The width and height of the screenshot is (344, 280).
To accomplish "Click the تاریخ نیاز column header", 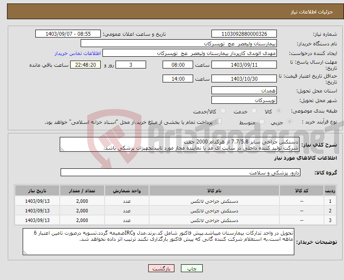I will [37, 191].
